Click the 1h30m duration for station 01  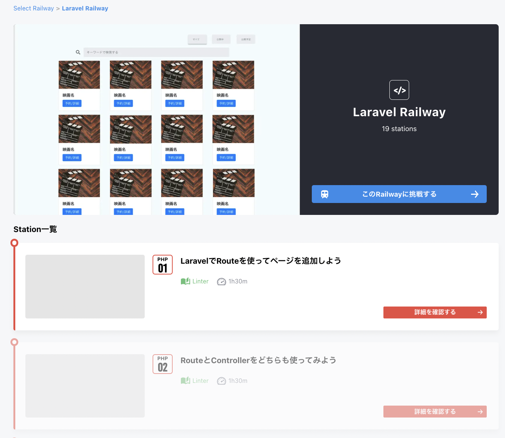[238, 282]
